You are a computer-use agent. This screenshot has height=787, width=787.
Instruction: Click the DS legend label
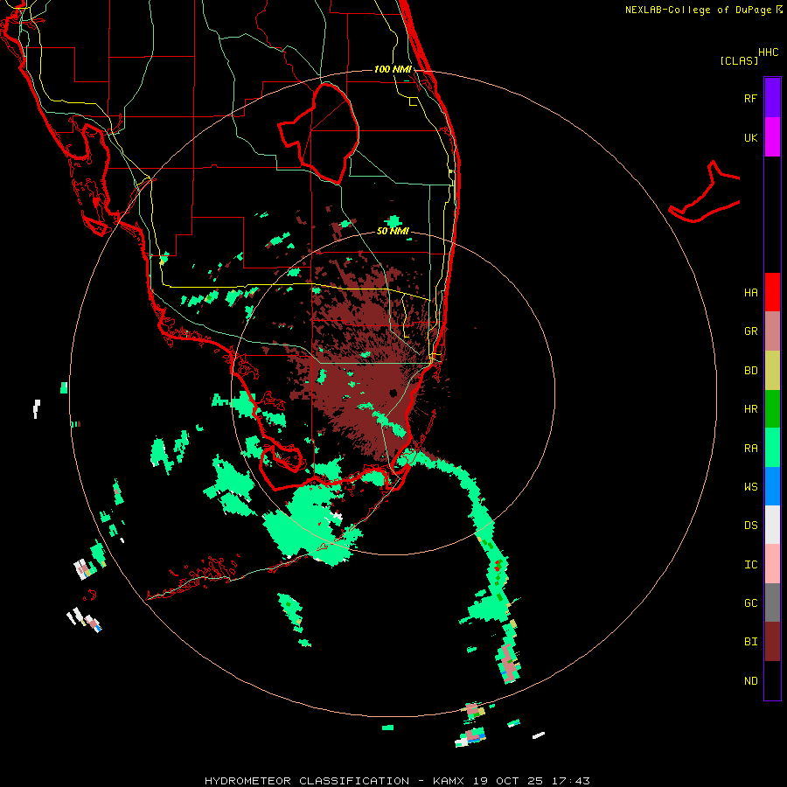pos(750,526)
